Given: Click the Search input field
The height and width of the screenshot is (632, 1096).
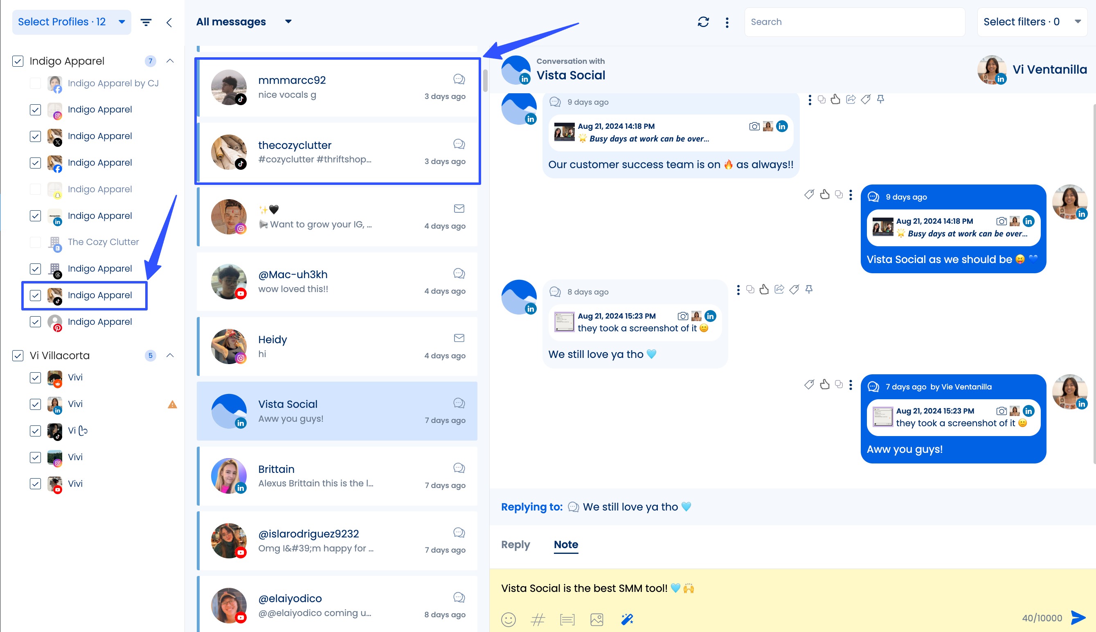Looking at the screenshot, I should point(854,22).
